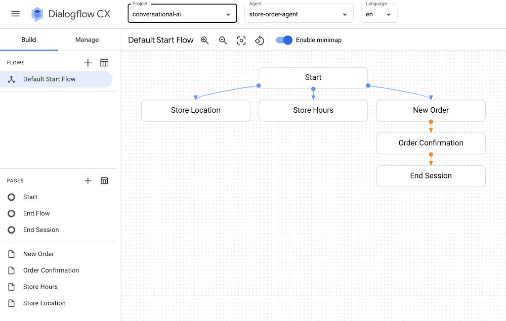
Task: Zoom out of the flow graph
Action: [x=223, y=40]
